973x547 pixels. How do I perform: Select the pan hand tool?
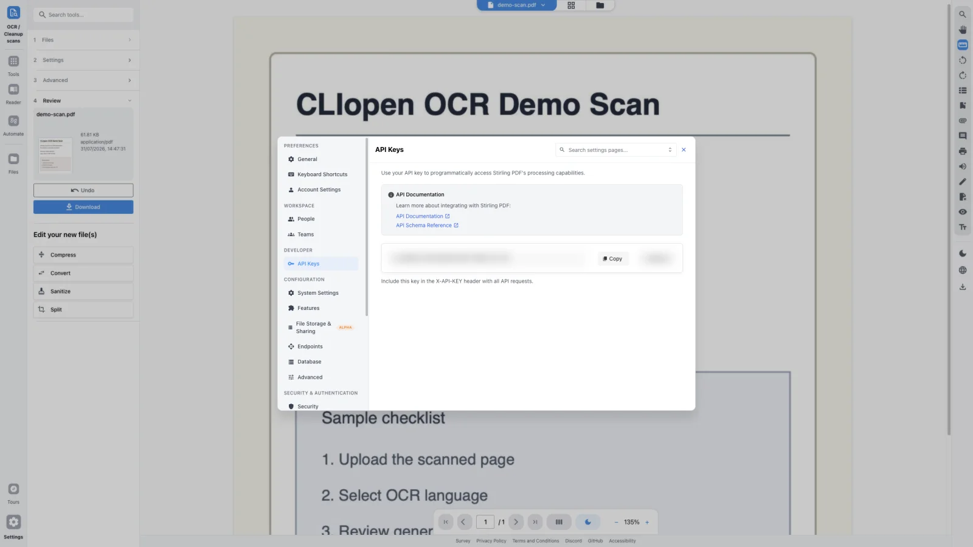tap(963, 29)
